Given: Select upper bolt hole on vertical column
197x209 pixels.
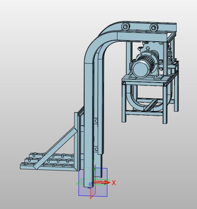Looking at the screenshot, I should point(96,121).
